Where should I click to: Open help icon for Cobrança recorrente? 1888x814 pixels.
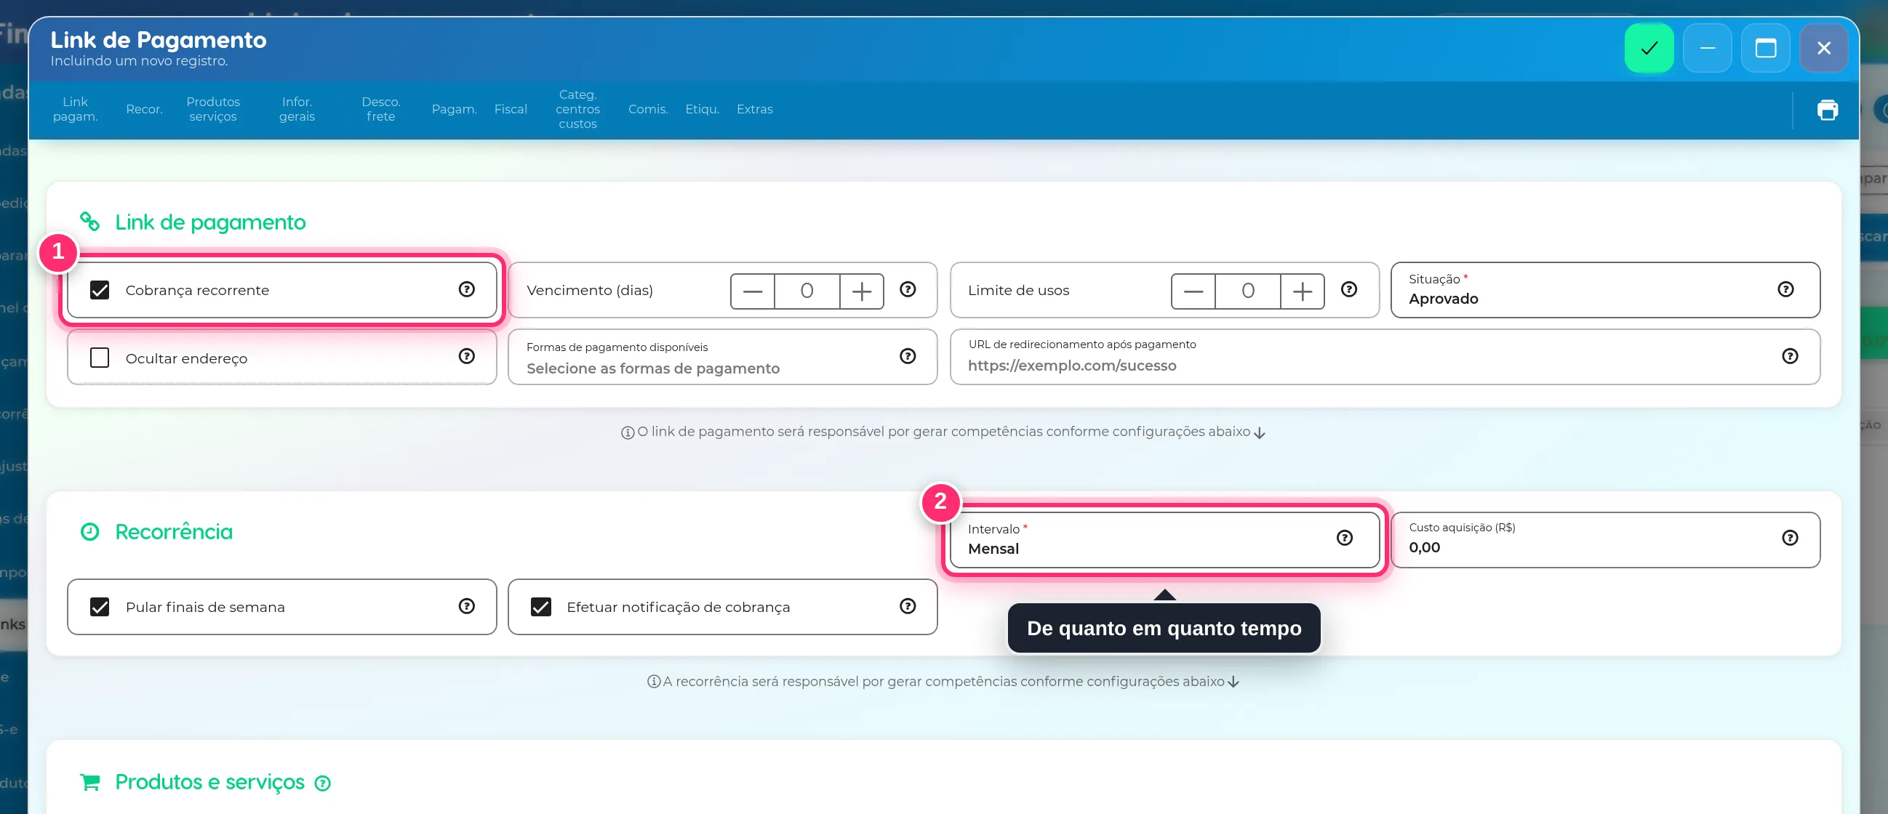466,289
